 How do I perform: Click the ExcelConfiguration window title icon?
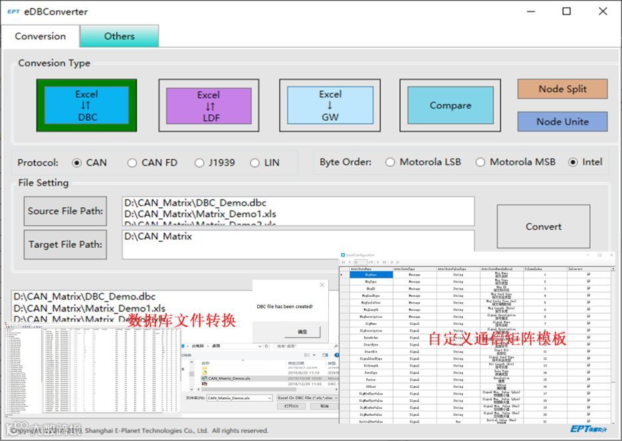(x=343, y=255)
